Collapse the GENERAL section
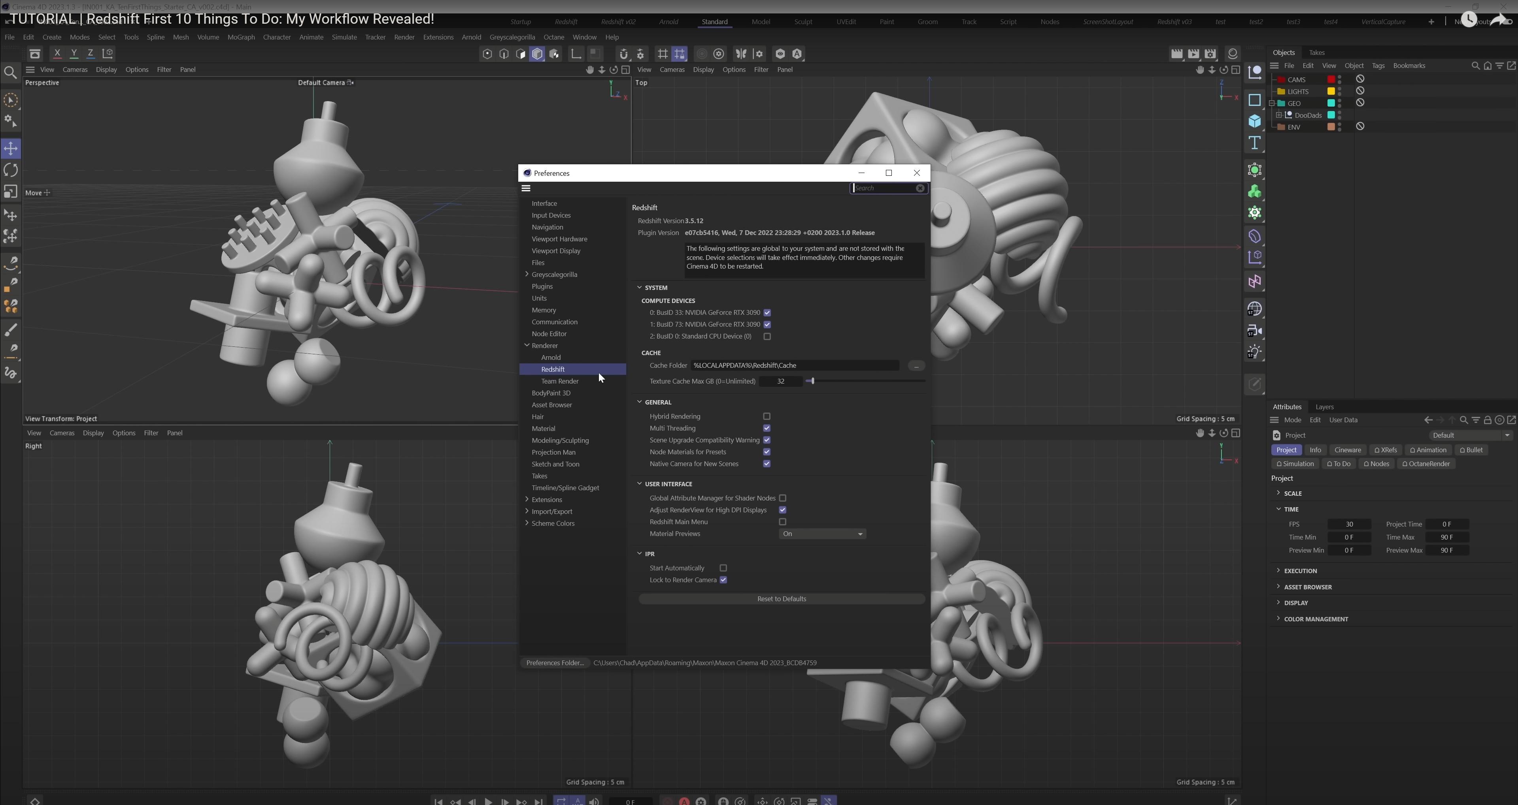1518x805 pixels. [x=639, y=402]
